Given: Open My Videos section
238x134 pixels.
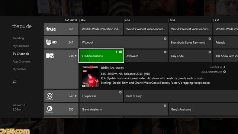Looking at the screenshot, I should [19, 69].
